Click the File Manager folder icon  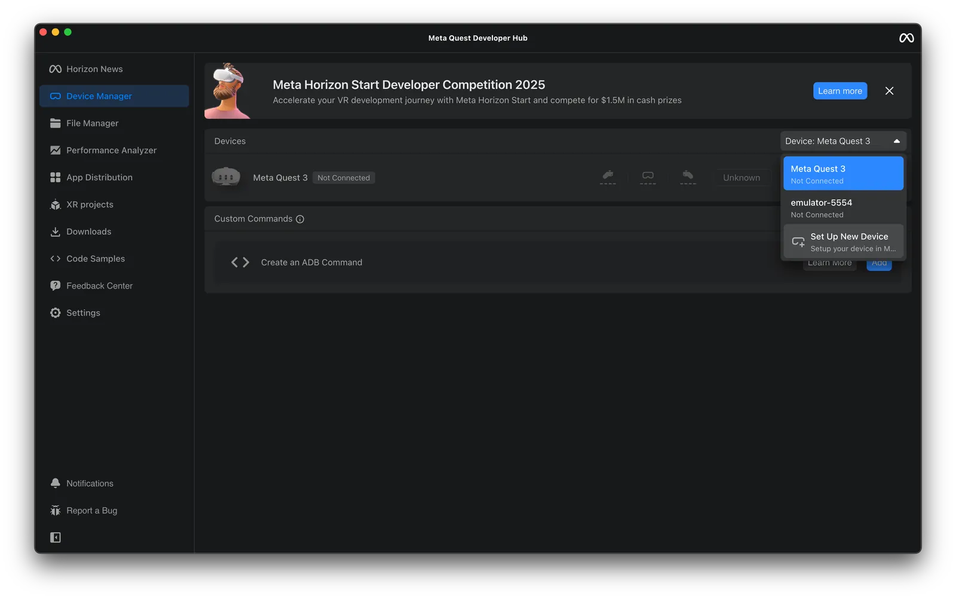coord(56,123)
